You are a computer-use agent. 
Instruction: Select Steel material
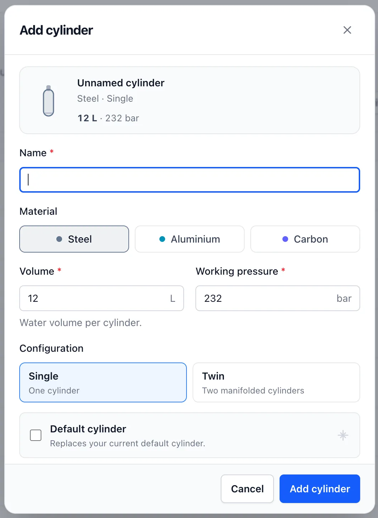[x=74, y=239]
